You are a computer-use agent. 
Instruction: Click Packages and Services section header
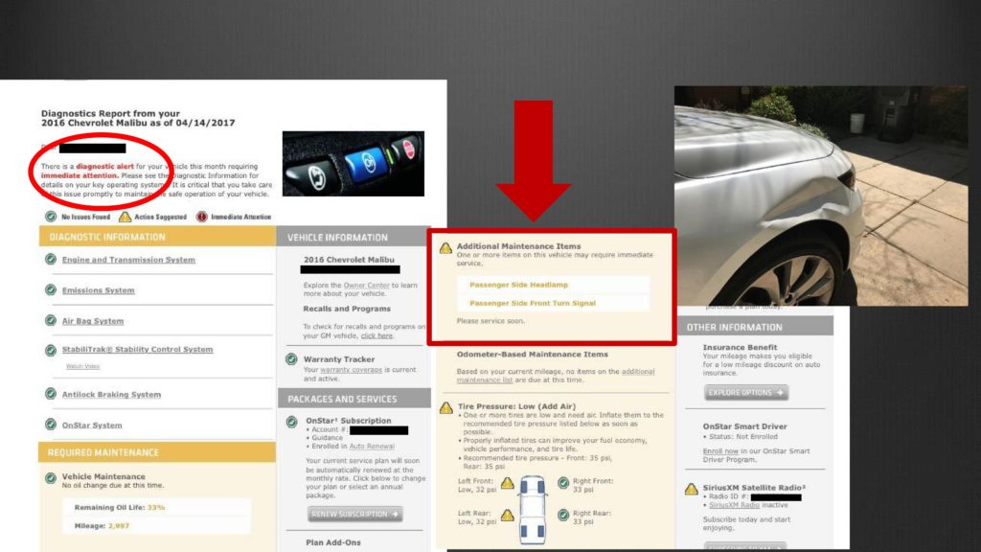tap(354, 399)
